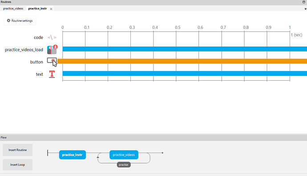Open the text component T icon
The image size is (307, 176).
52,74
